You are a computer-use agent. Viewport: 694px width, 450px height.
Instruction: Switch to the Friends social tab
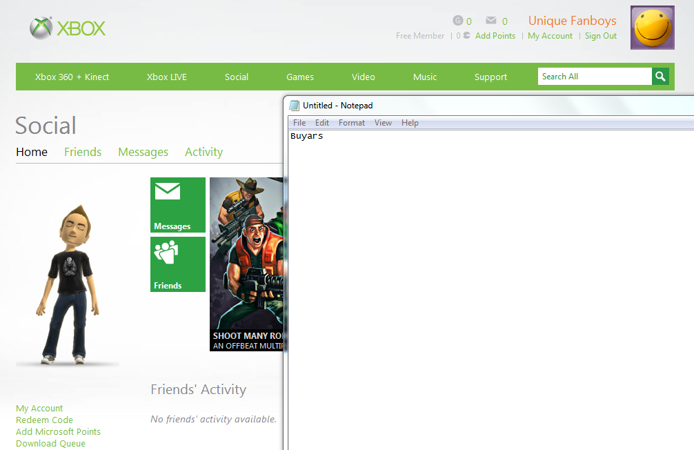coord(83,152)
